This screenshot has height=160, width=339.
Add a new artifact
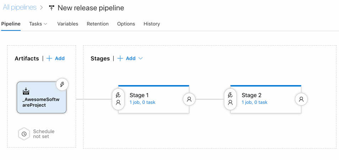point(56,58)
